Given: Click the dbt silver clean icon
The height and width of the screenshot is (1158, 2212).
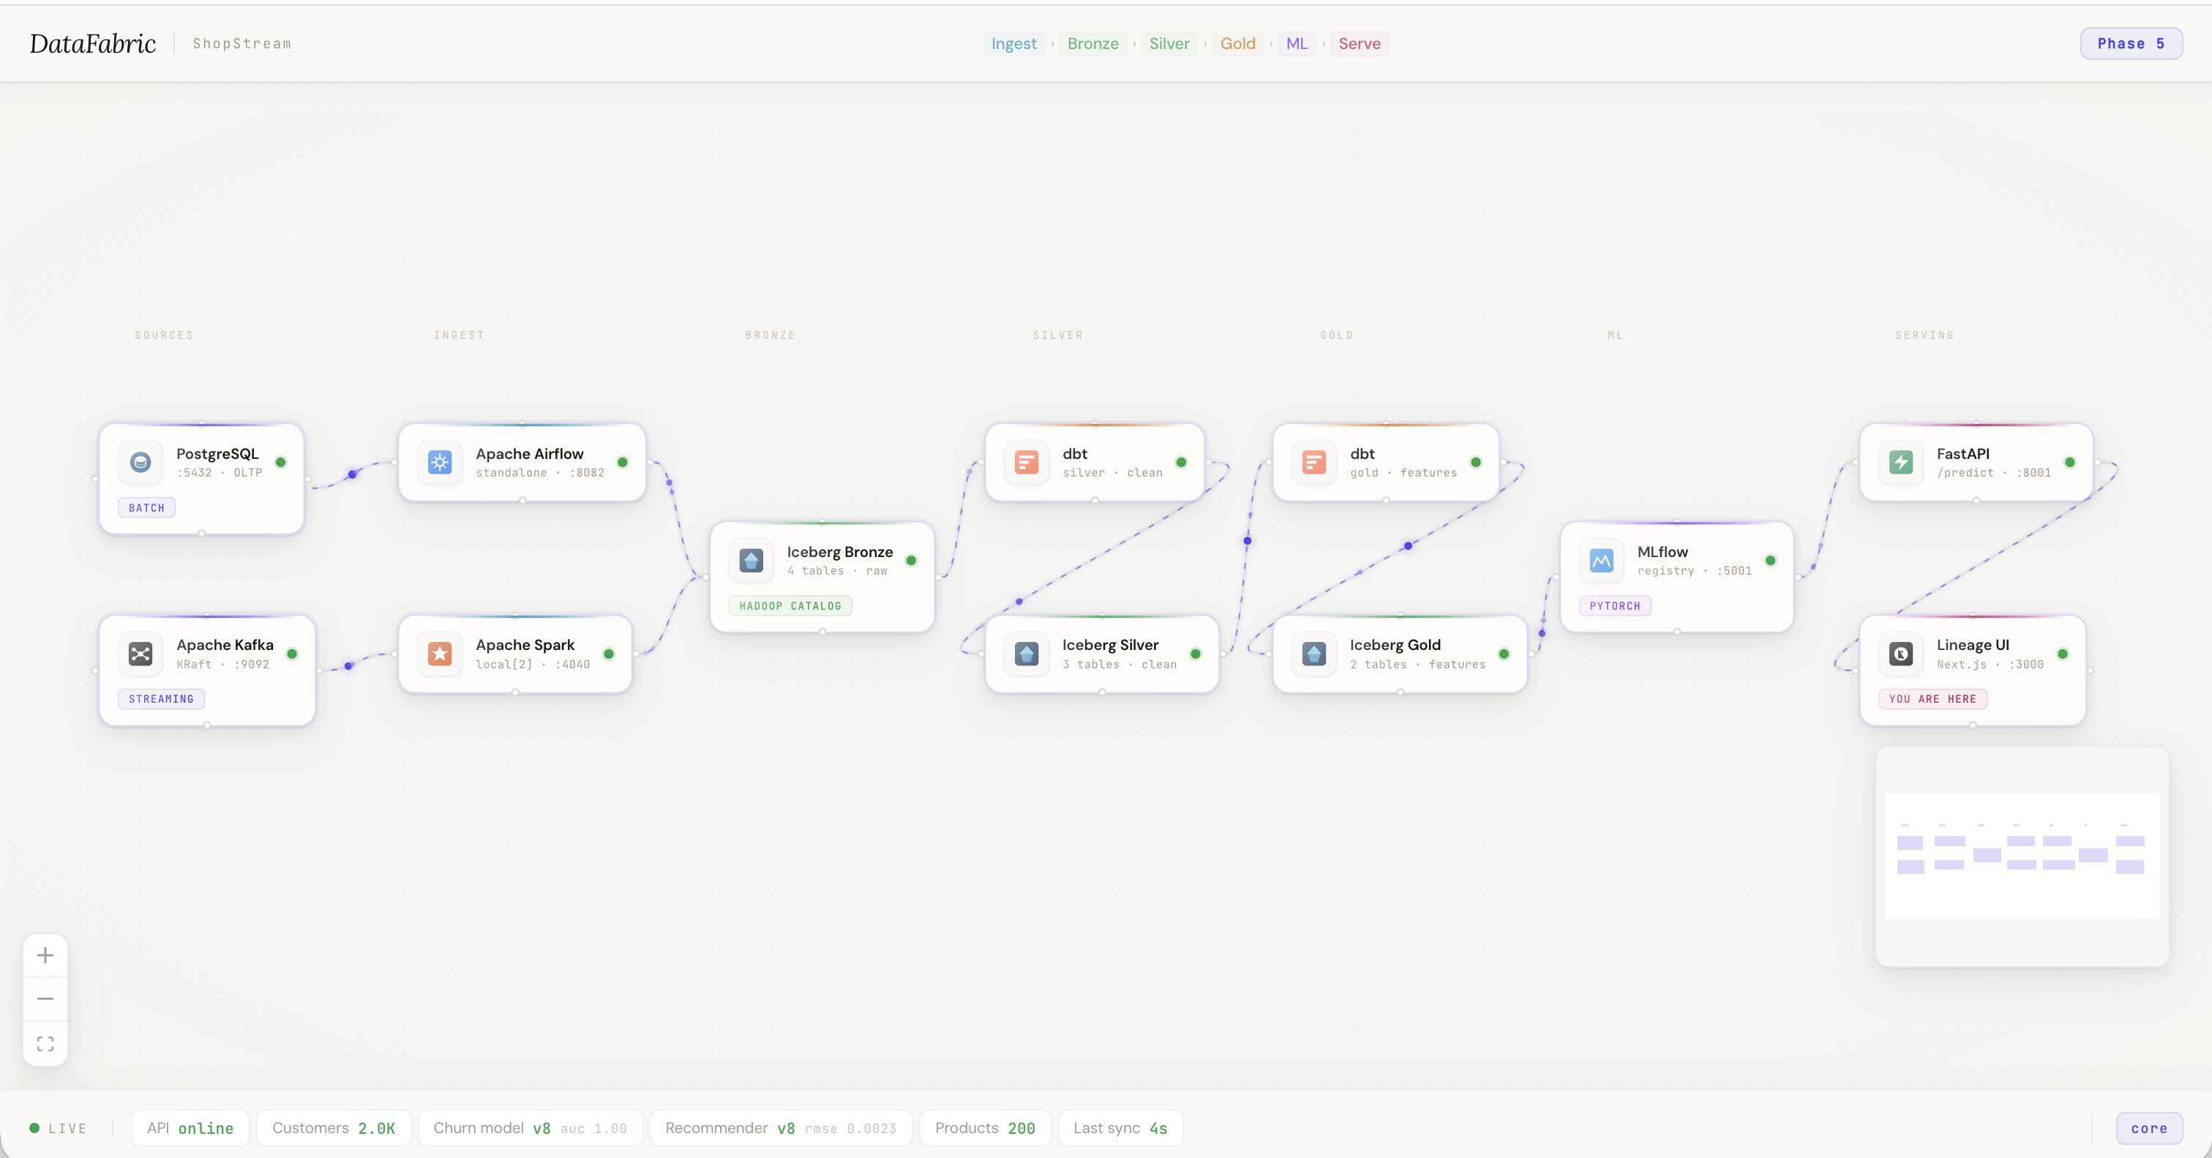Looking at the screenshot, I should click(x=1026, y=462).
